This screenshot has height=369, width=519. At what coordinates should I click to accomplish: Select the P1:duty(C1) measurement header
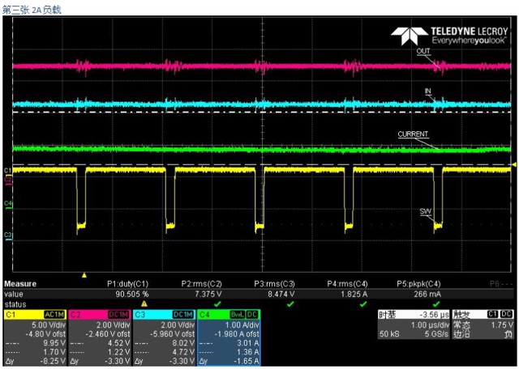[128, 284]
